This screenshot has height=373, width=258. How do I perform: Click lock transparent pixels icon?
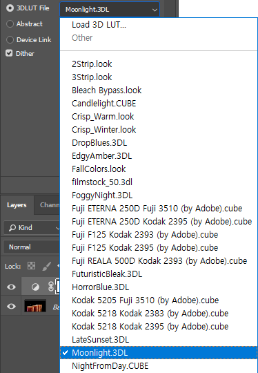click(x=31, y=266)
